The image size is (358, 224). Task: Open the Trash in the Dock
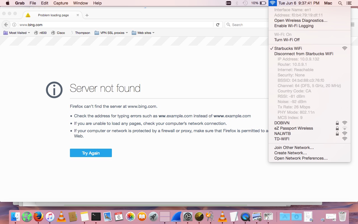342,216
